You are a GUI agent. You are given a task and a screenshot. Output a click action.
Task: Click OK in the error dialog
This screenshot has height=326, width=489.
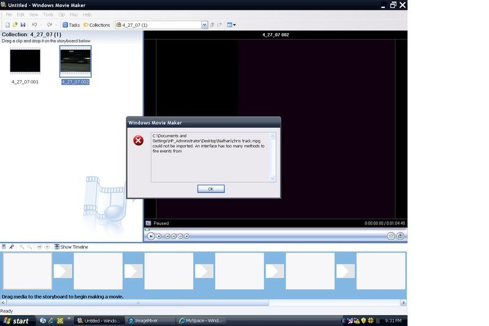coord(211,189)
